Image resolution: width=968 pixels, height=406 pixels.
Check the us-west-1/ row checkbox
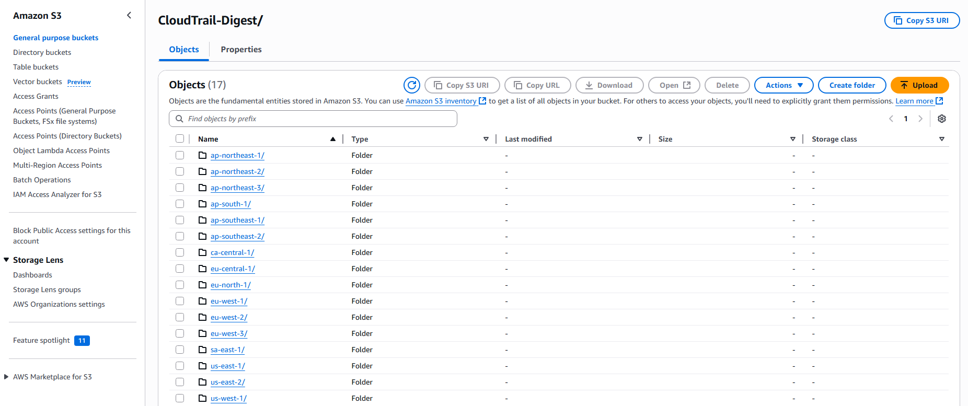pyautogui.click(x=180, y=398)
